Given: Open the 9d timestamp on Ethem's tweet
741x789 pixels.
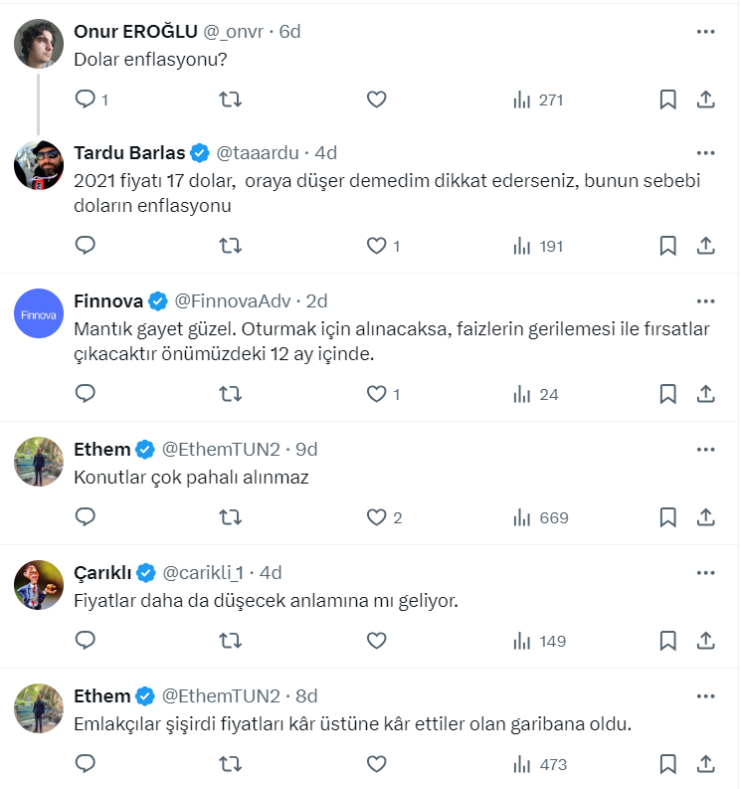Looking at the screenshot, I should [x=306, y=449].
